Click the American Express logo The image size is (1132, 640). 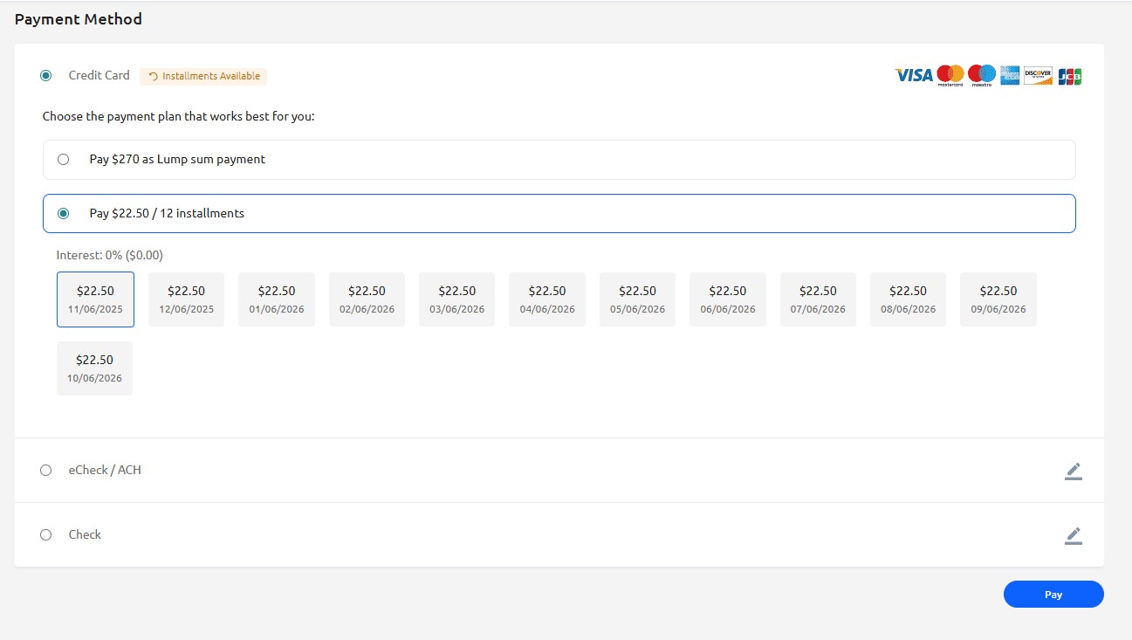[x=1009, y=76]
